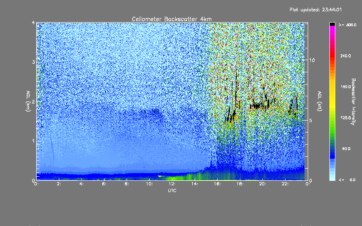Click the '2:' tick on the UTC axis

[x=59, y=184]
